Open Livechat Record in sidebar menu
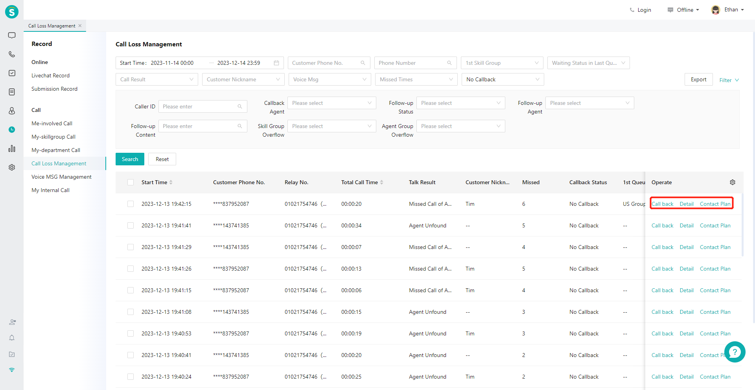The width and height of the screenshot is (755, 390). [x=50, y=75]
